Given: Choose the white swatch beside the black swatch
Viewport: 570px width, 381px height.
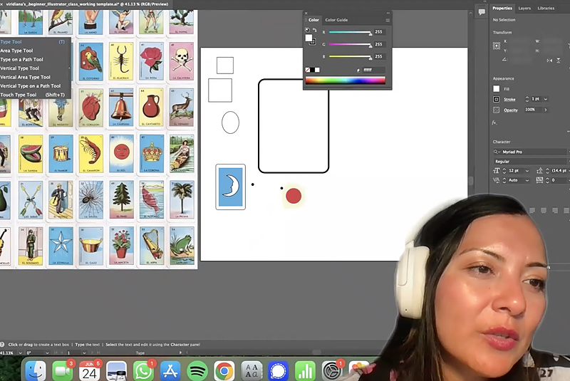Looking at the screenshot, I should (x=317, y=70).
